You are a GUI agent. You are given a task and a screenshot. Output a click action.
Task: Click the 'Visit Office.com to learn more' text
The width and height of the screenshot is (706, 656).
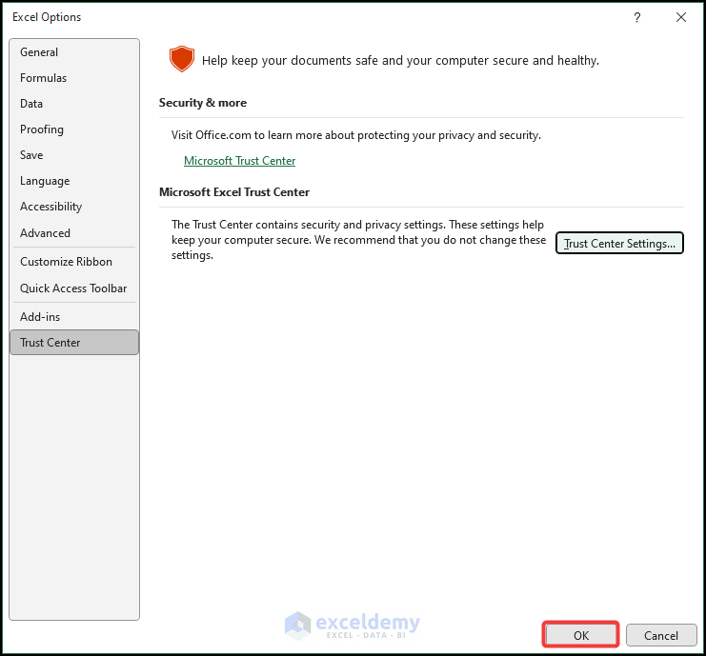point(355,135)
